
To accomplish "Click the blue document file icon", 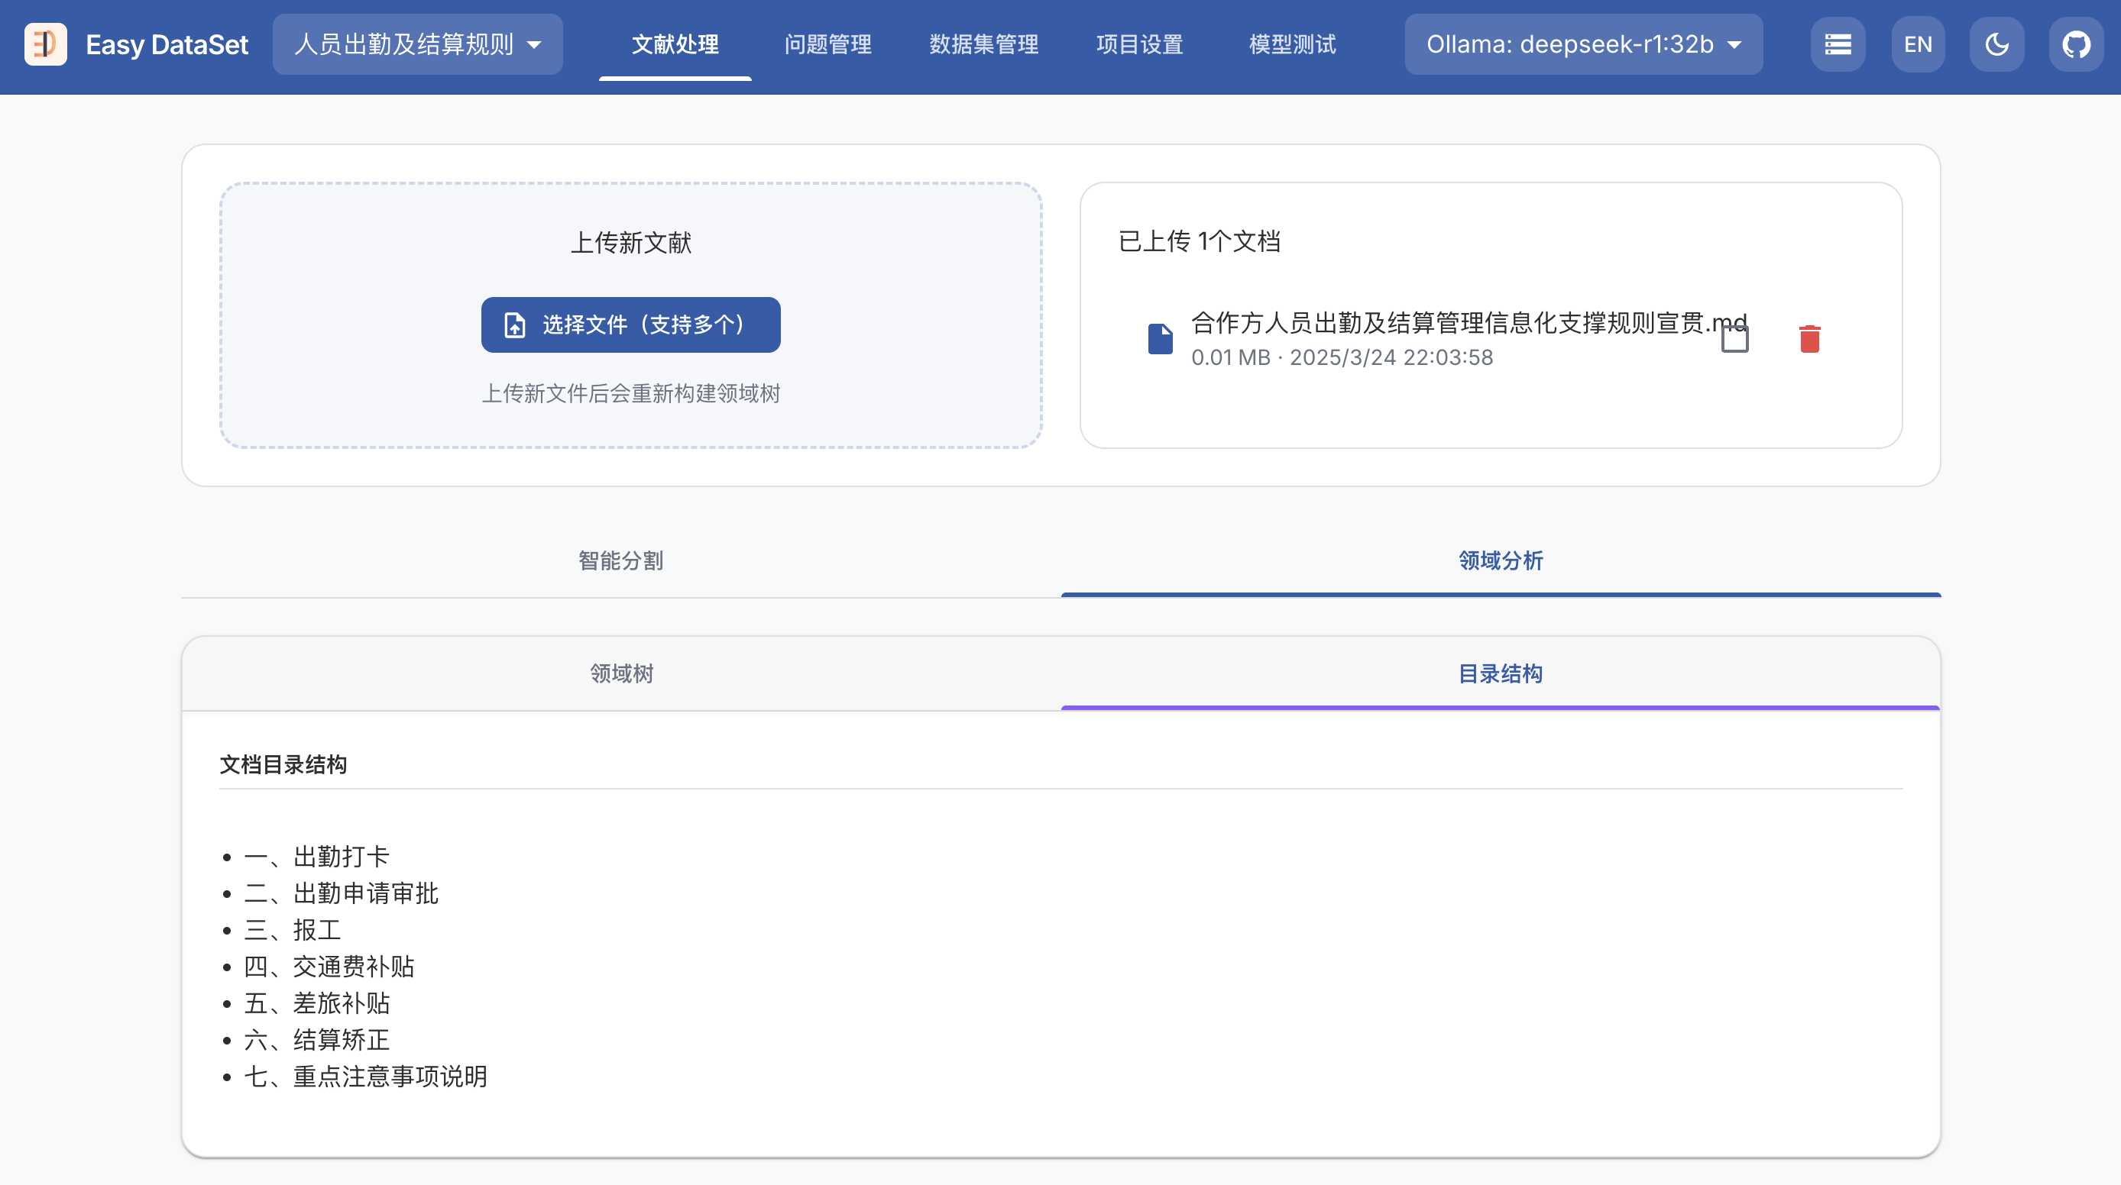I will coord(1159,339).
